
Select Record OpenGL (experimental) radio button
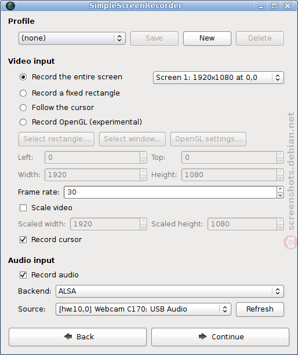pyautogui.click(x=23, y=122)
